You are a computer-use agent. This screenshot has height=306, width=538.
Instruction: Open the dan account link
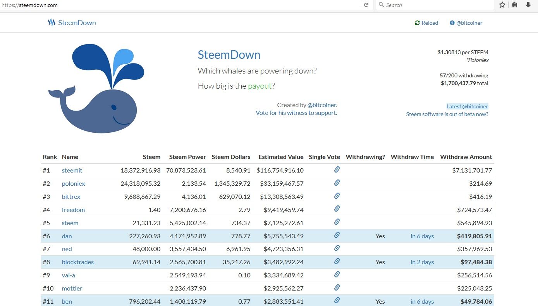67,236
